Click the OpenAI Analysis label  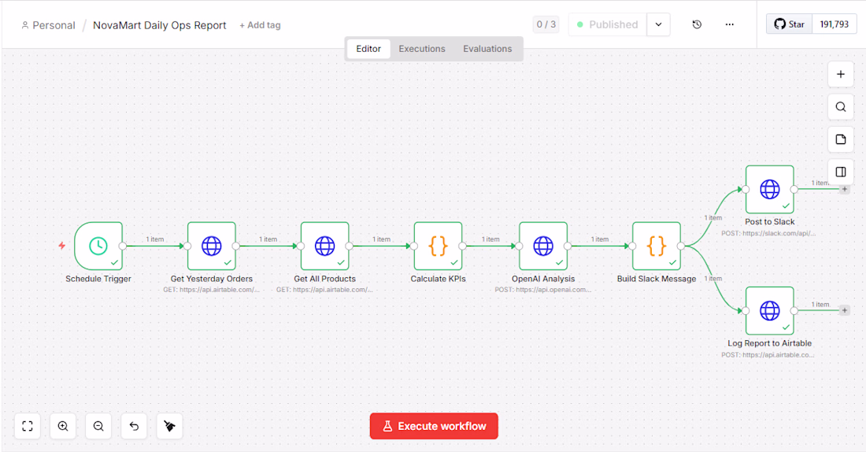pos(543,279)
